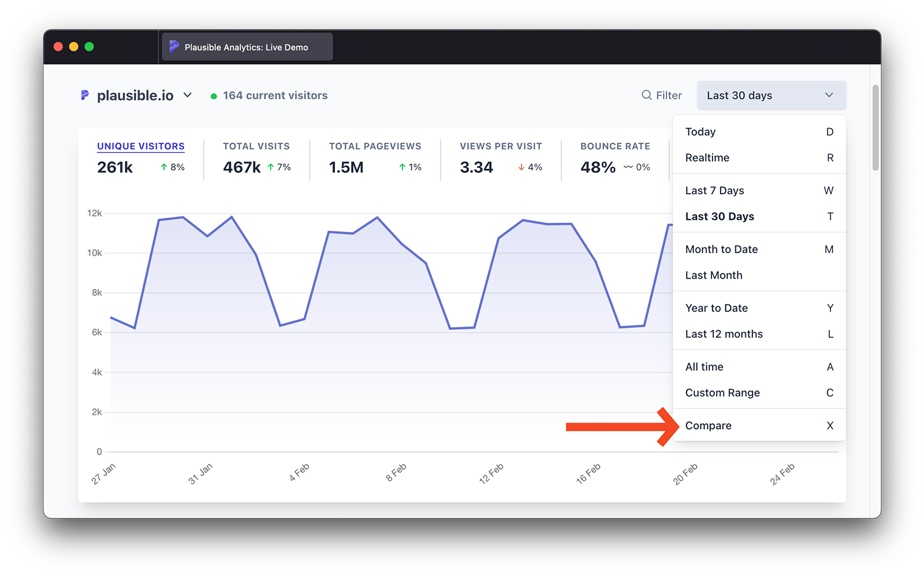Viewport: 924px width, 575px height.
Task: Click the 8% change beside 261k
Action: (173, 167)
